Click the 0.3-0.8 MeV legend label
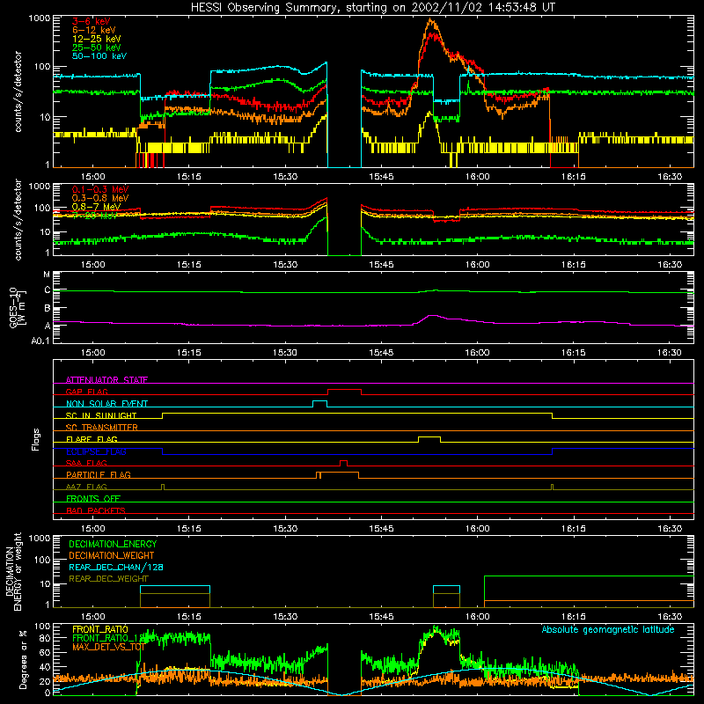Screen dimensions: 704x704 (x=100, y=198)
